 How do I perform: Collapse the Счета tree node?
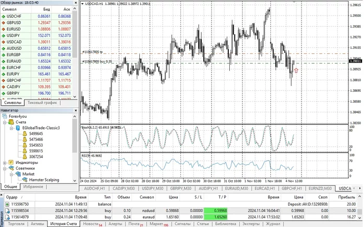click(5, 122)
